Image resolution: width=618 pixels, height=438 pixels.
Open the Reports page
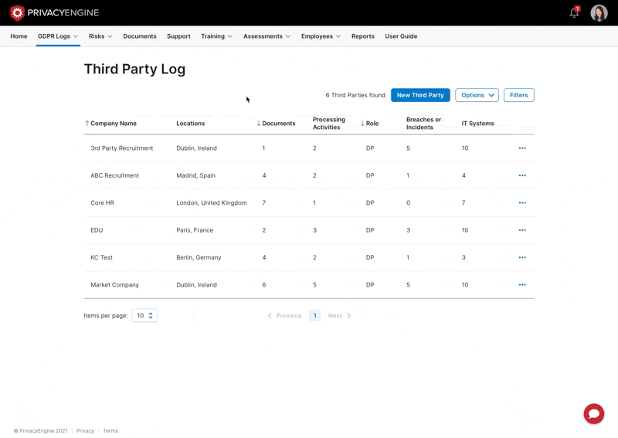[x=363, y=36]
